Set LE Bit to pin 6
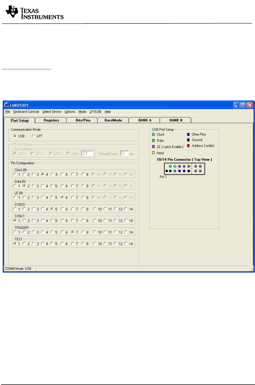Viewport: 255px width, 385px height. click(x=63, y=197)
